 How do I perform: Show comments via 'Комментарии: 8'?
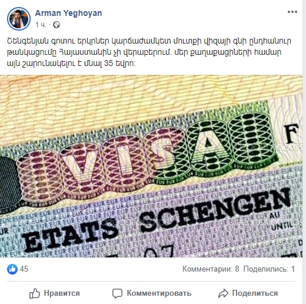211,269
